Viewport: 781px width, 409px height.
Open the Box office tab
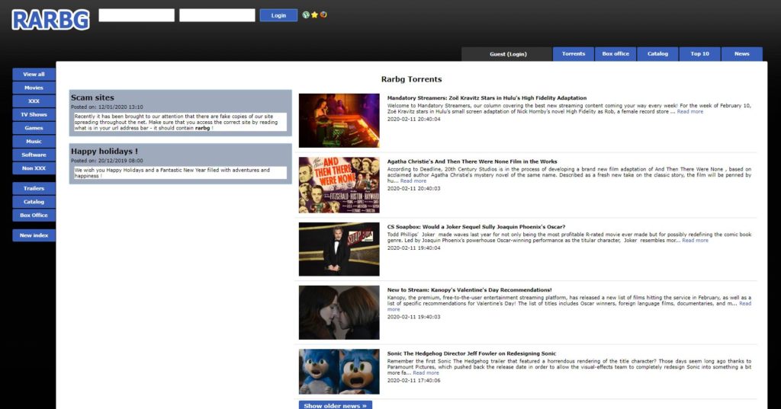[615, 54]
